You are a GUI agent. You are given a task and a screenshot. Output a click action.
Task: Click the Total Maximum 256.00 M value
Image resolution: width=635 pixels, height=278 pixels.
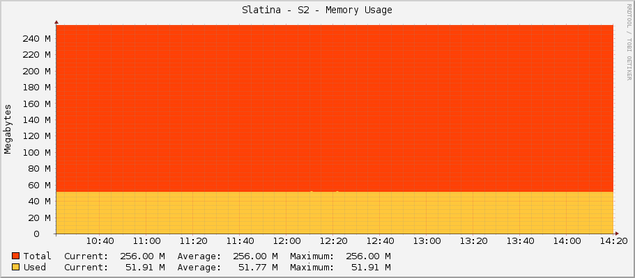pos(368,256)
